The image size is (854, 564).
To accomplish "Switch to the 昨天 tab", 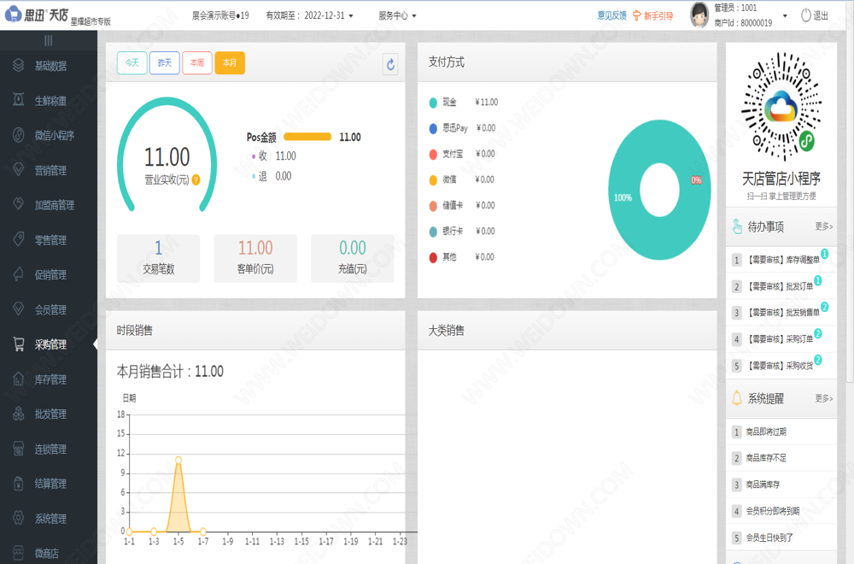I will tap(165, 62).
